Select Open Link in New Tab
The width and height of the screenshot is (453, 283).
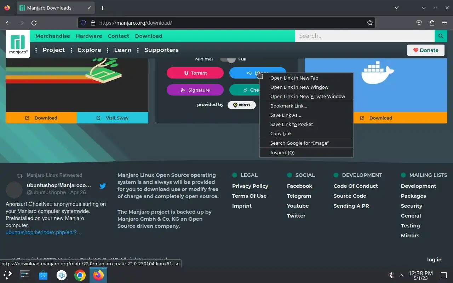click(x=306, y=78)
